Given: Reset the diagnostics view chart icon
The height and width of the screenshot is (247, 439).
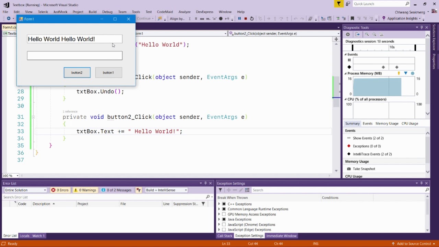Looking at the screenshot, I should (381, 34).
